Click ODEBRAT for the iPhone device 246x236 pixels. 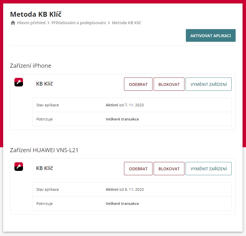coord(138,84)
